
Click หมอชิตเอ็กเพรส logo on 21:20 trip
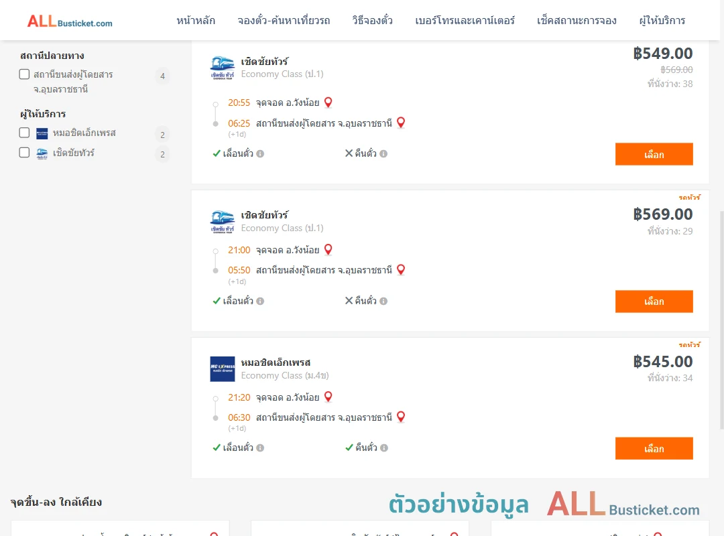point(222,369)
